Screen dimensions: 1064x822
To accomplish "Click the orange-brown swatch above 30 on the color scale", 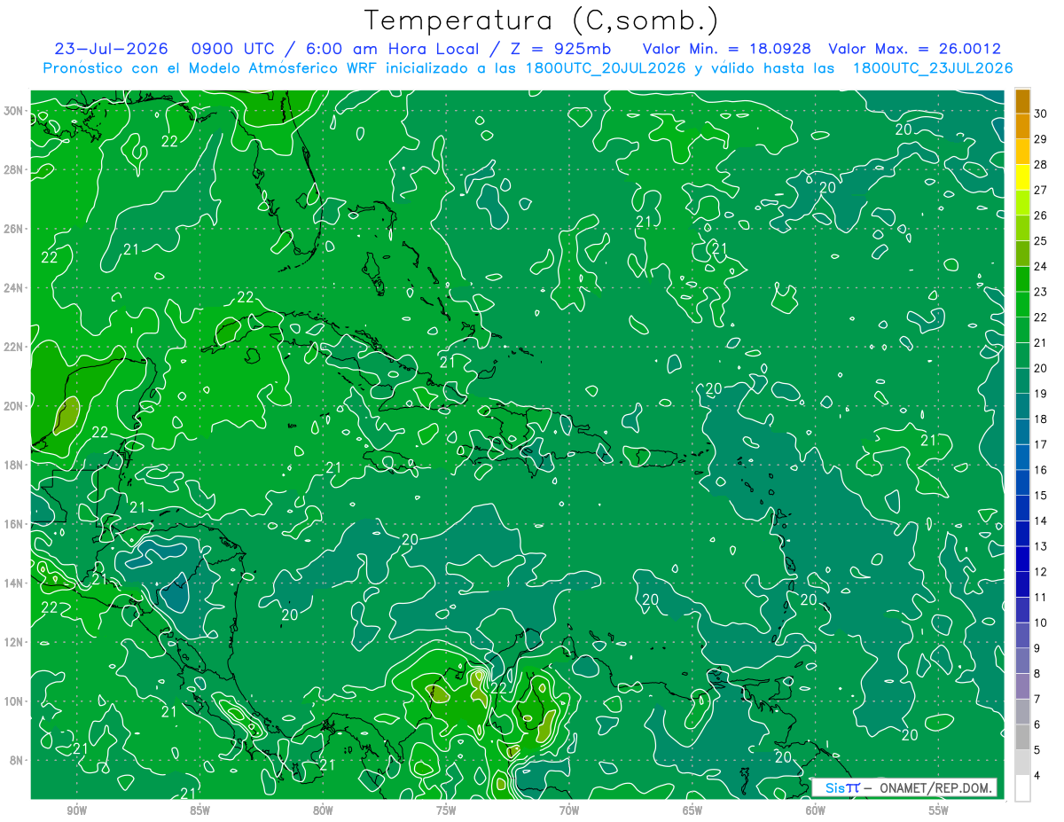I will tap(1022, 100).
